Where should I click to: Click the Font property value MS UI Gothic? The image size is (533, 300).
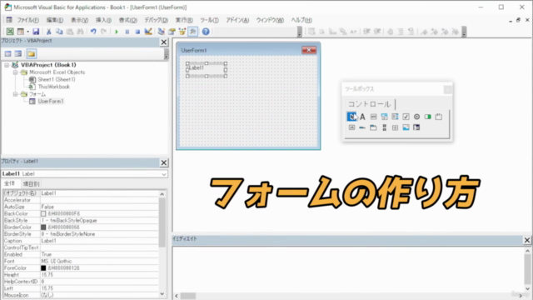(99, 261)
